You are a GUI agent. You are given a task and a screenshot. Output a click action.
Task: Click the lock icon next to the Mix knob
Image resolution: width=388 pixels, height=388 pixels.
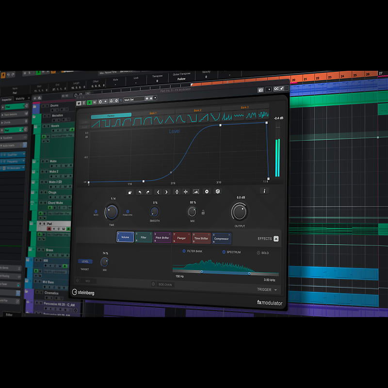[203, 212]
